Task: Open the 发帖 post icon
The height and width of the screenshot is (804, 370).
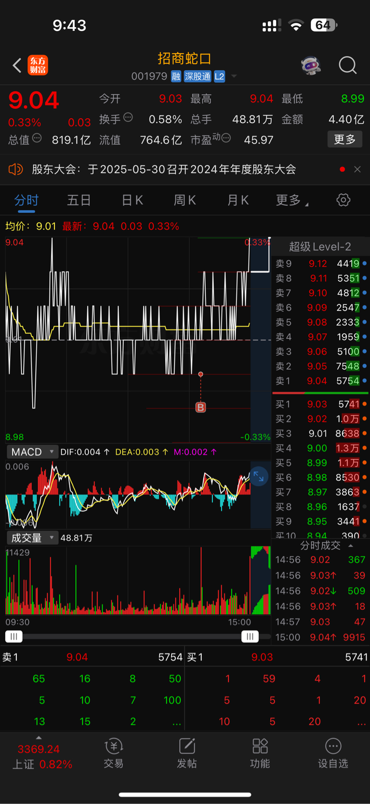Action: [187, 753]
